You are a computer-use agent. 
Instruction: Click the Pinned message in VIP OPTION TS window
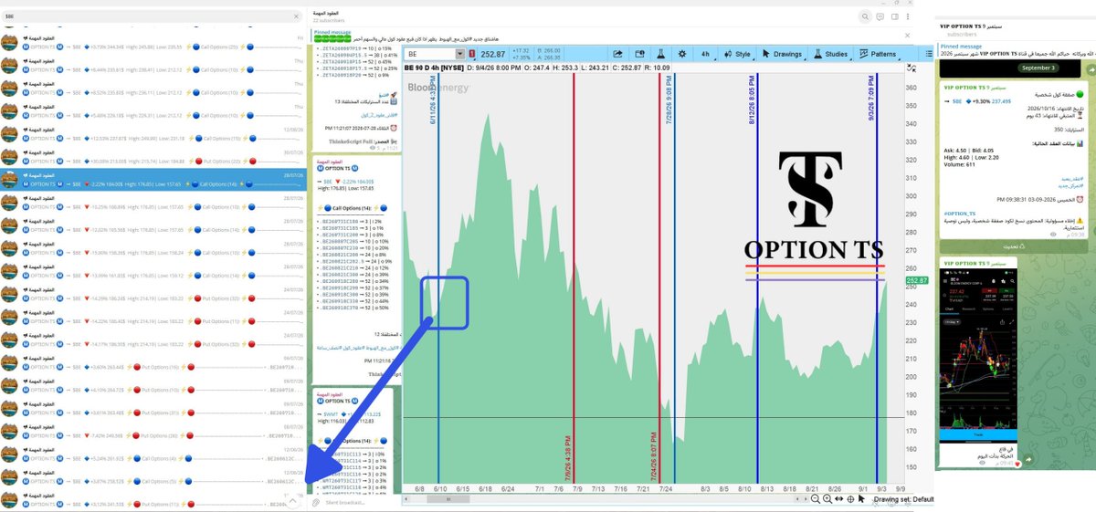[1017, 49]
